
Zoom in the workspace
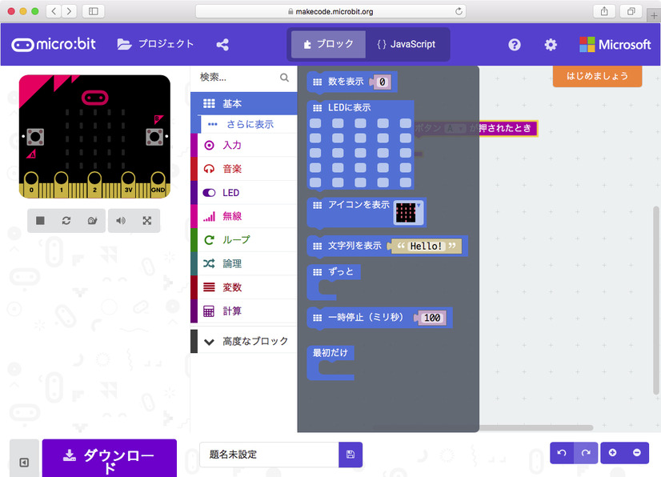point(612,453)
